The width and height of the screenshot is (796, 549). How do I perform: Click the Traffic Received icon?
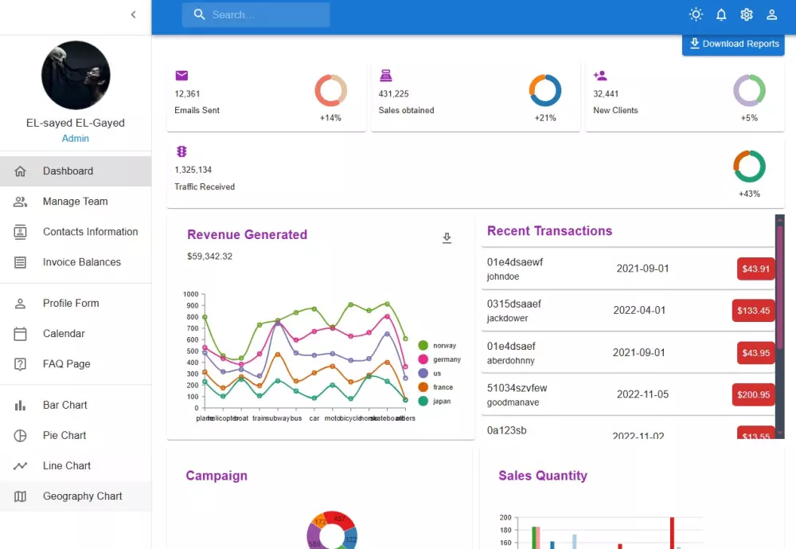coord(181,151)
